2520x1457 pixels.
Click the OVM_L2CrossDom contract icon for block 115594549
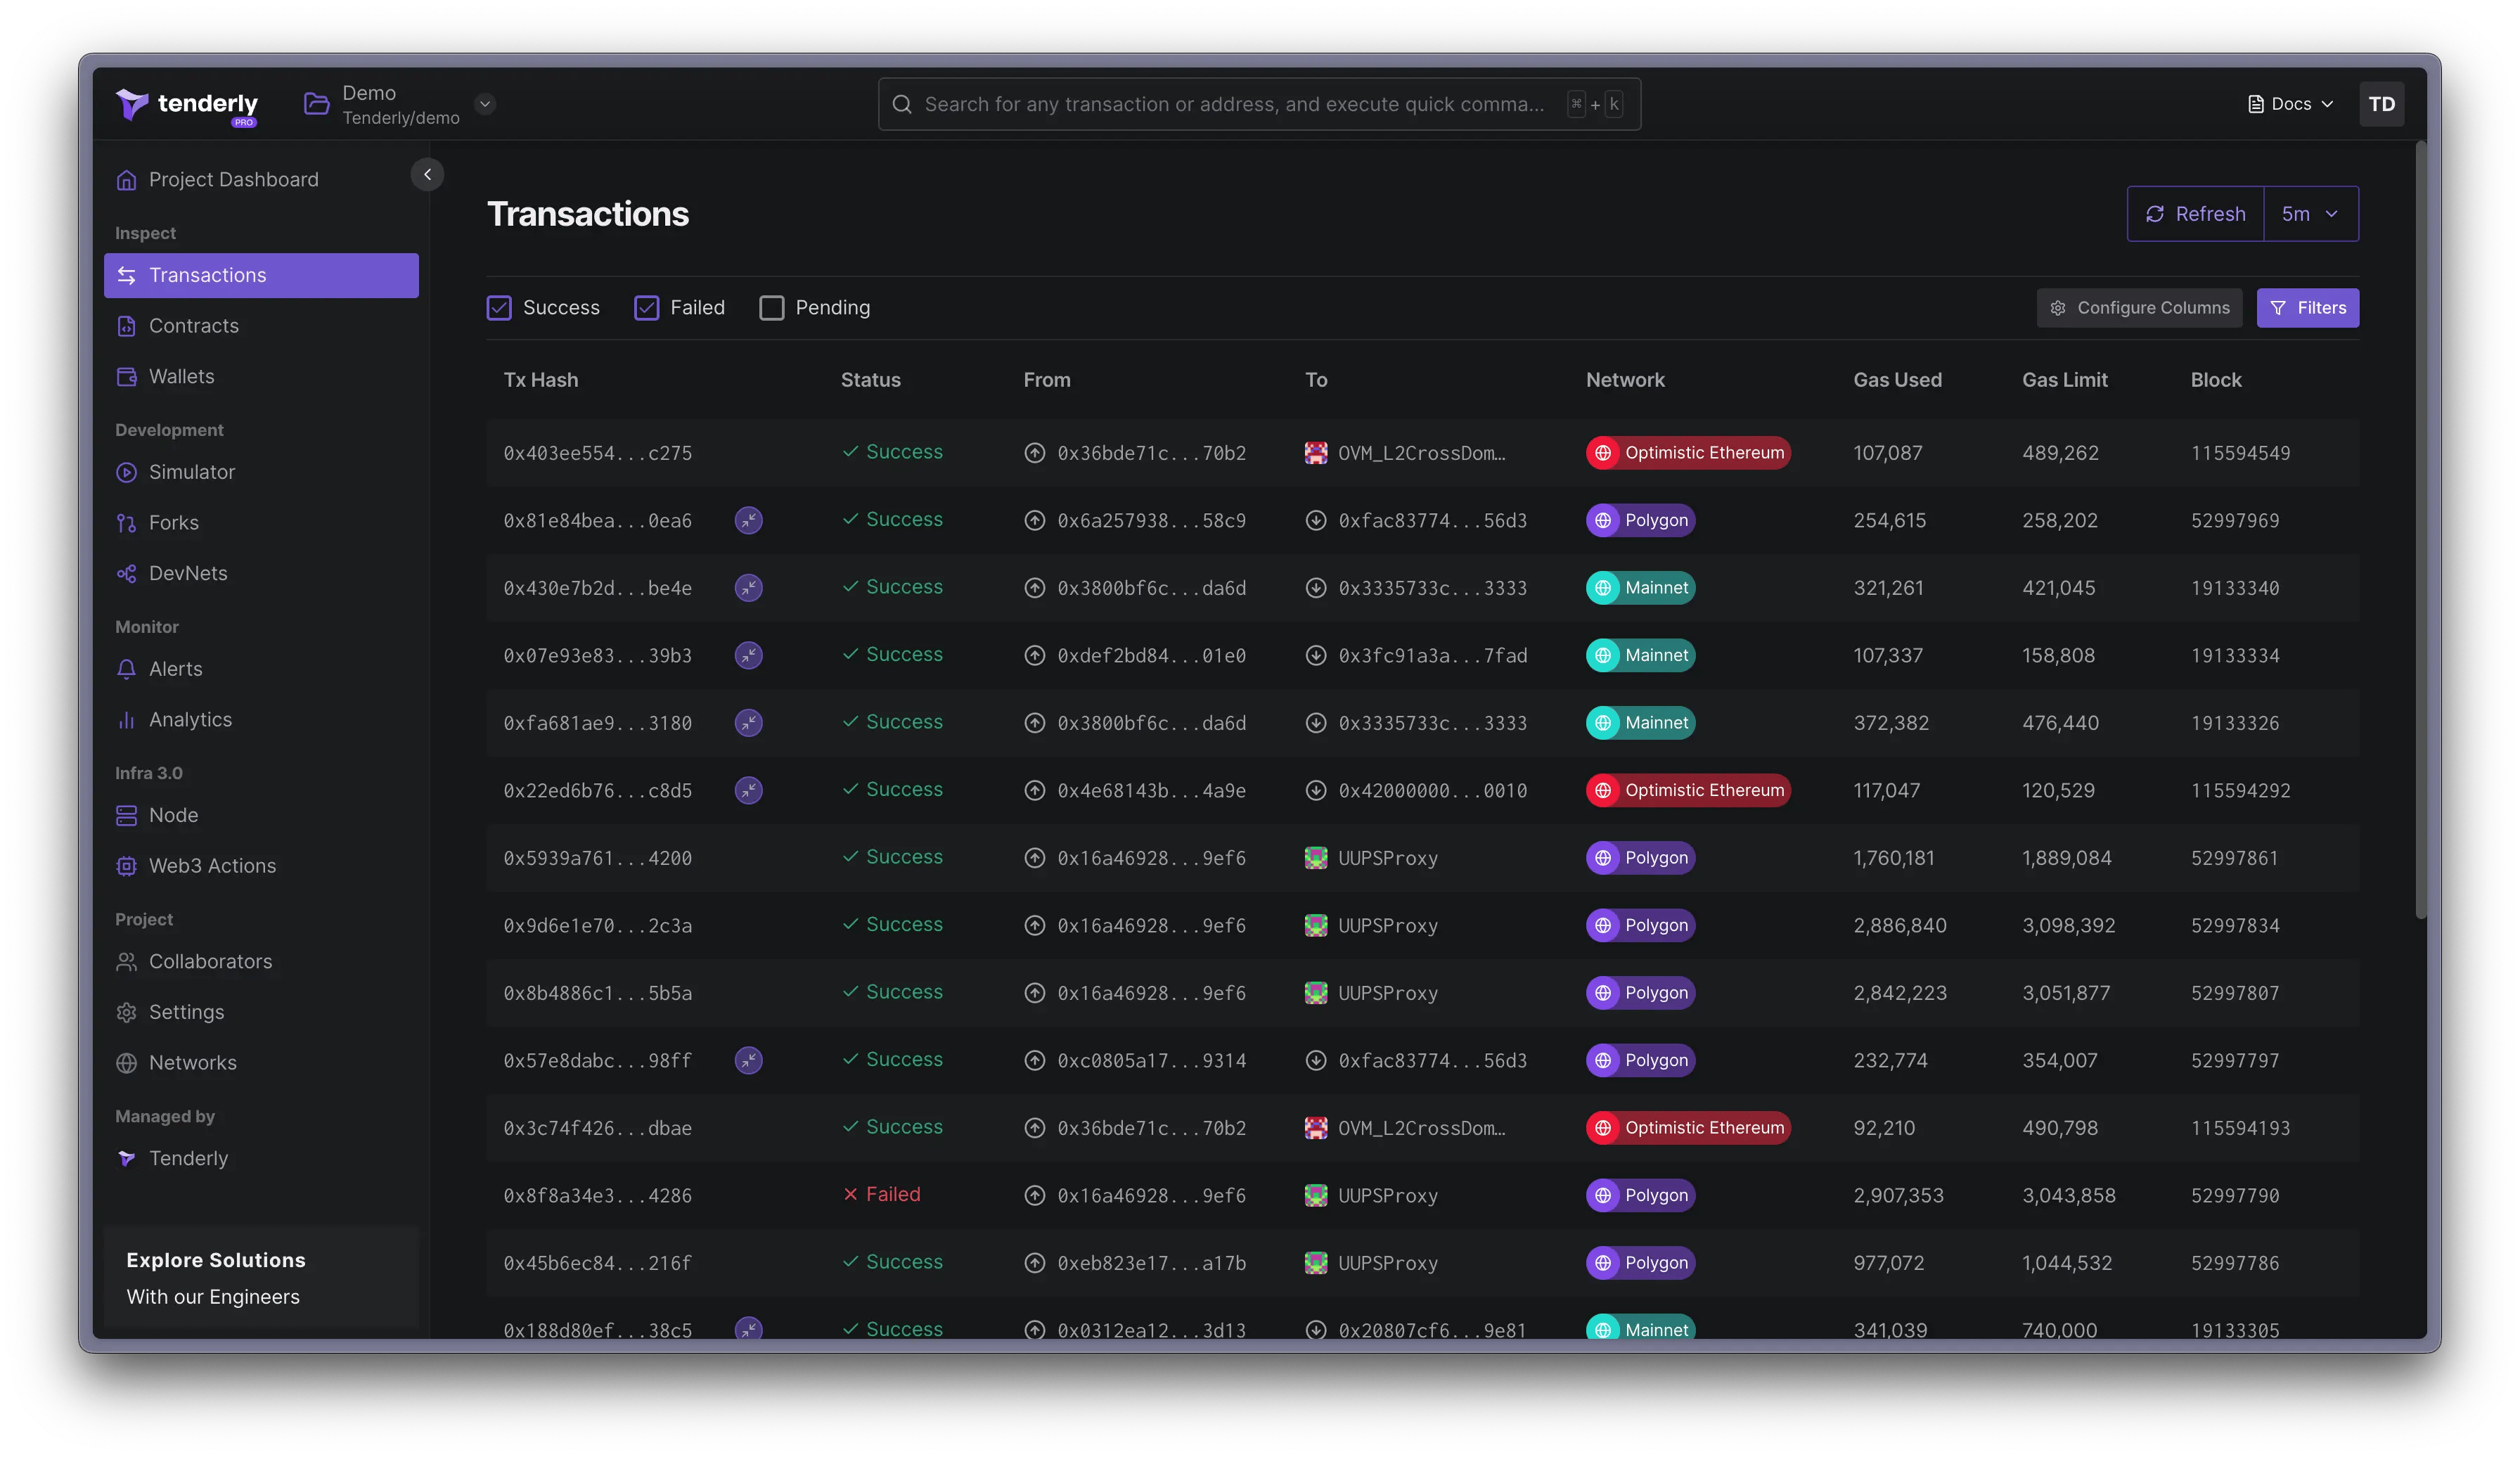pos(1315,453)
